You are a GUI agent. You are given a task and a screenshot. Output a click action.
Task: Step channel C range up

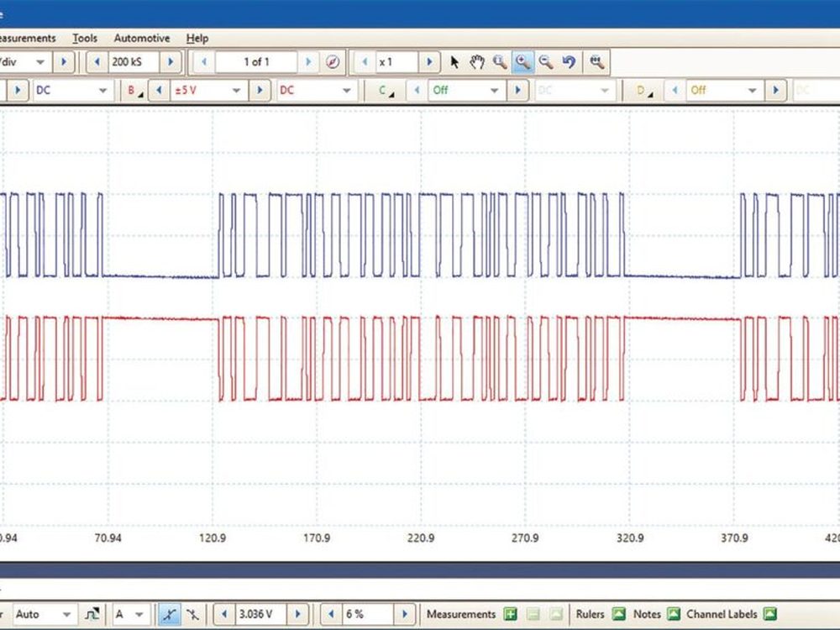coord(517,91)
